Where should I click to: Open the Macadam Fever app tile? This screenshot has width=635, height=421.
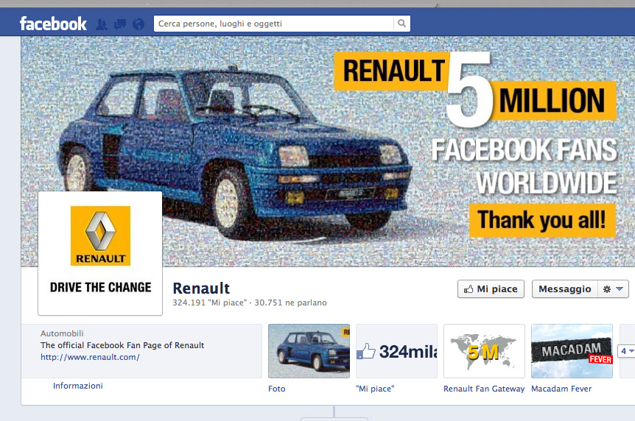(572, 351)
